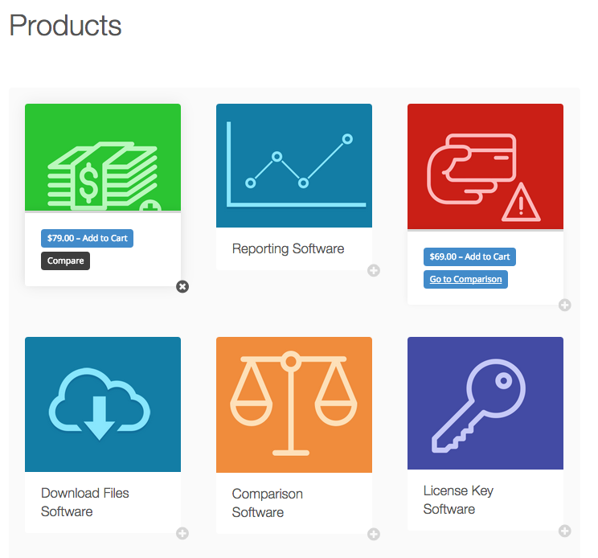This screenshot has width=598, height=558.
Task: Add the $79.00 product to cart
Action: [87, 238]
